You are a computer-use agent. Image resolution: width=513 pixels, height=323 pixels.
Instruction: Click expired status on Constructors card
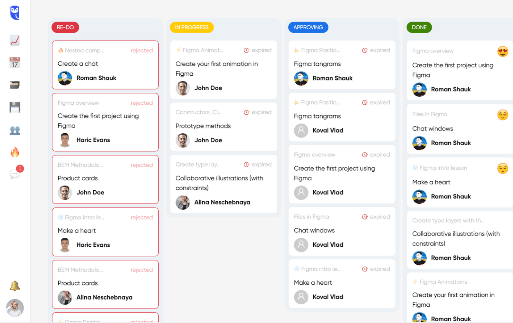coord(258,112)
